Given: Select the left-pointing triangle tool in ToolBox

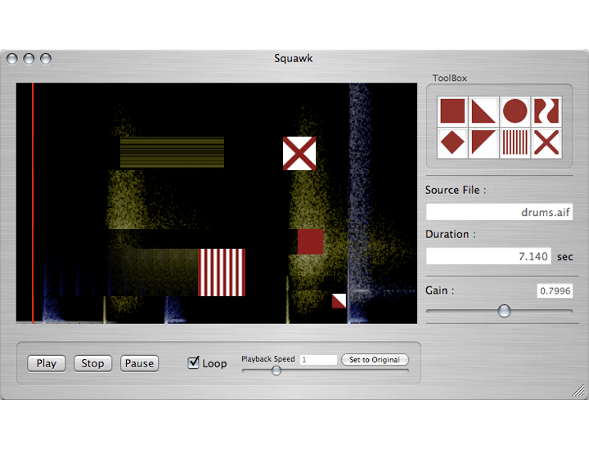Looking at the screenshot, I should [x=483, y=110].
